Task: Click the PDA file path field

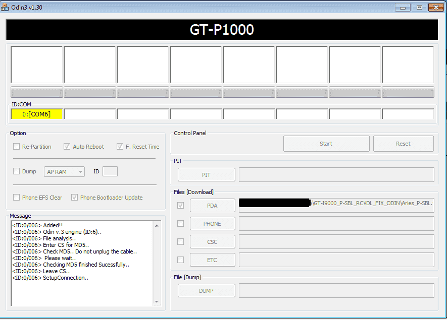Action: click(336, 206)
